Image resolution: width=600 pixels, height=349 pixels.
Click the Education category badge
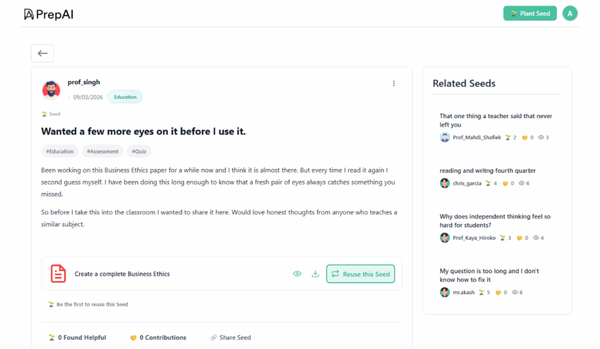[x=125, y=97]
